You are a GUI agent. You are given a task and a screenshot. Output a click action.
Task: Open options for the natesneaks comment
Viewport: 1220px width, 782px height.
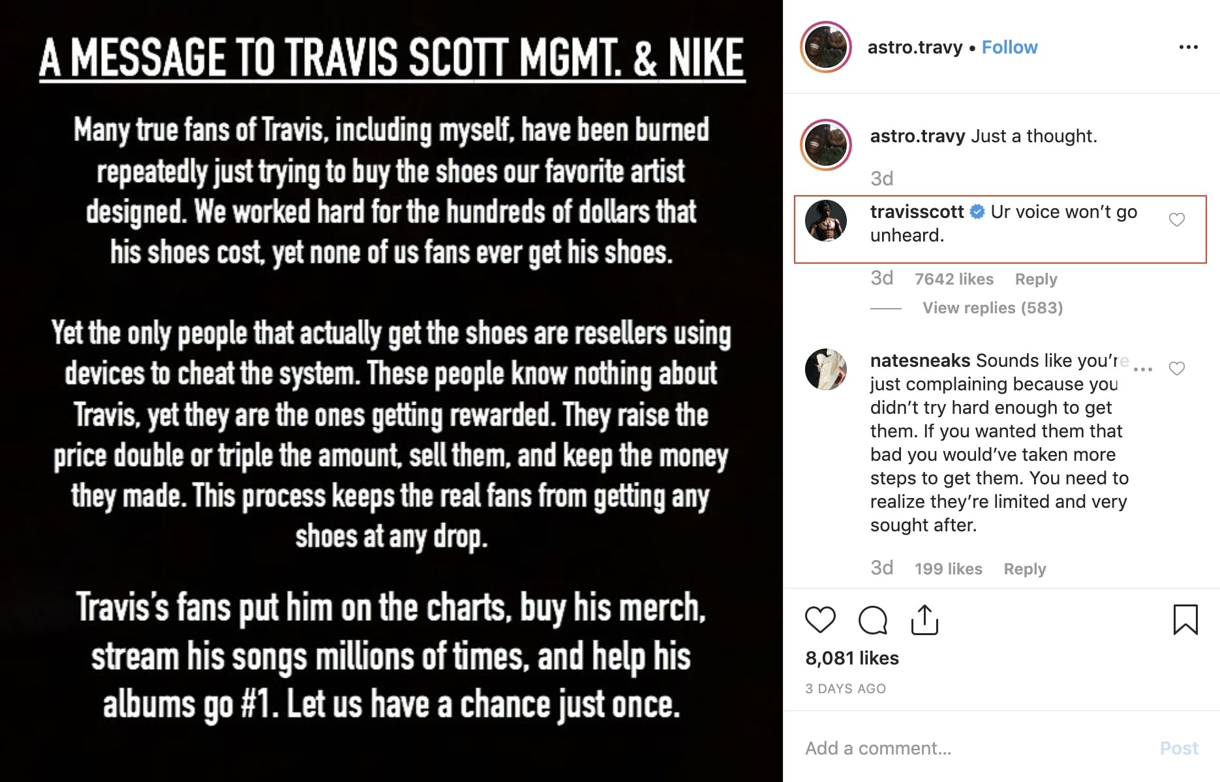coord(1143,369)
